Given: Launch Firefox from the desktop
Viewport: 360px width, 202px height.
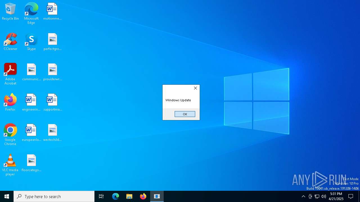Looking at the screenshot, I should (10, 102).
